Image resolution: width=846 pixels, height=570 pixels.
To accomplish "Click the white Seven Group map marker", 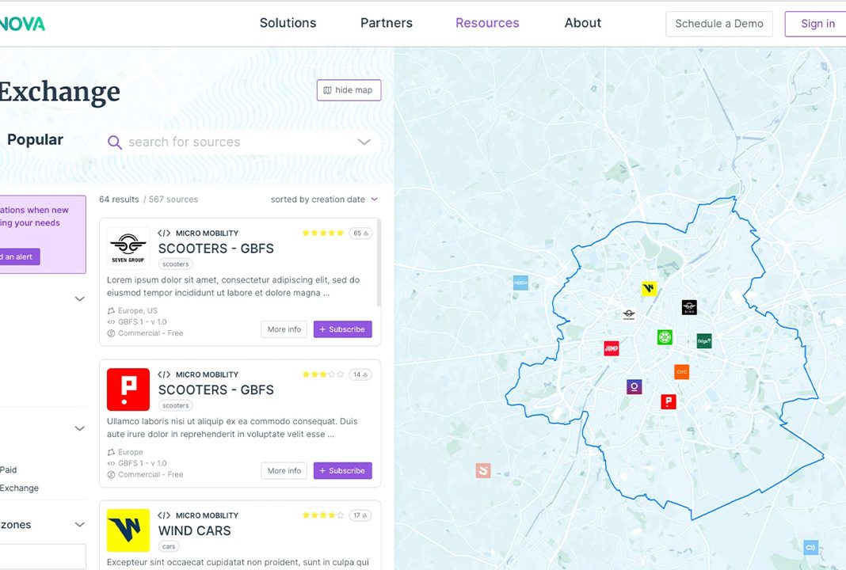I will tap(629, 313).
